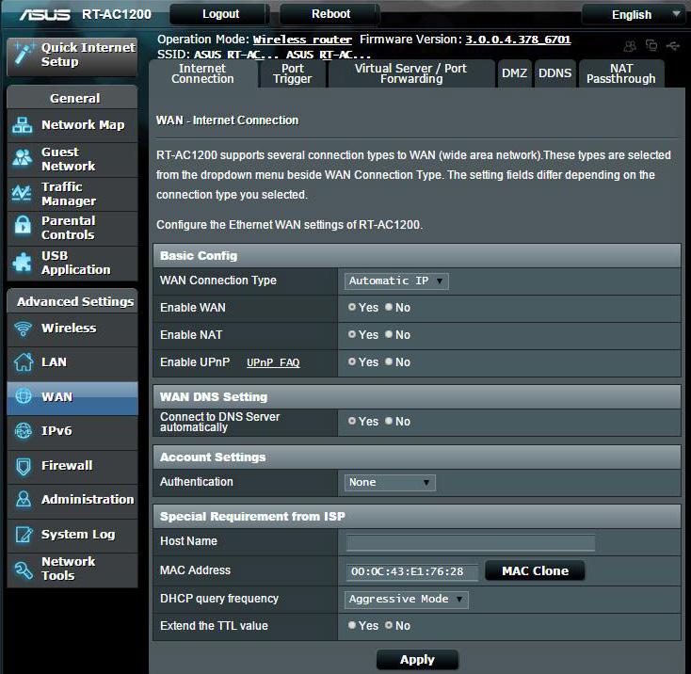Set Enable UPnP to Yes
Viewport: 691px width, 674px height.
click(x=351, y=361)
